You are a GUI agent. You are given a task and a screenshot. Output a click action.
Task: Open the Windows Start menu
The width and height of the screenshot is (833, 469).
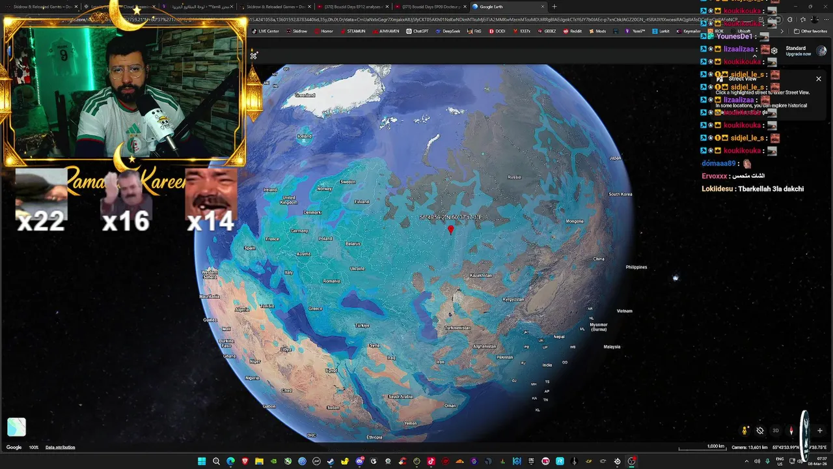click(202, 461)
